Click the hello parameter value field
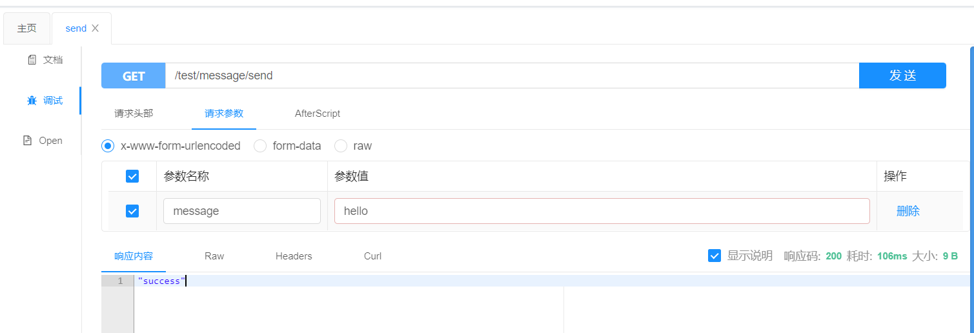This screenshot has width=974, height=333. [602, 211]
